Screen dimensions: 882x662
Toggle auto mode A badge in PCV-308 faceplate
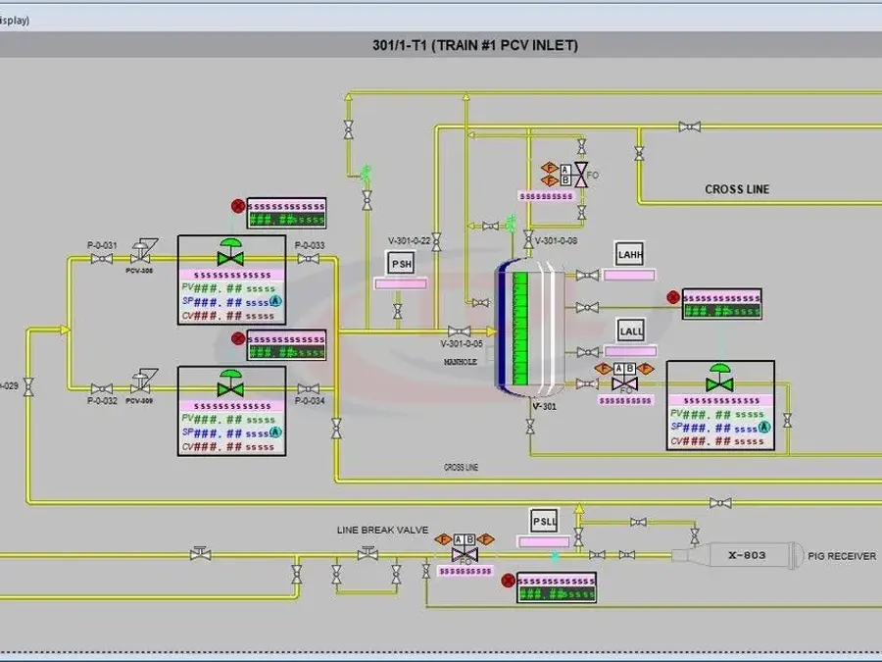click(x=275, y=301)
